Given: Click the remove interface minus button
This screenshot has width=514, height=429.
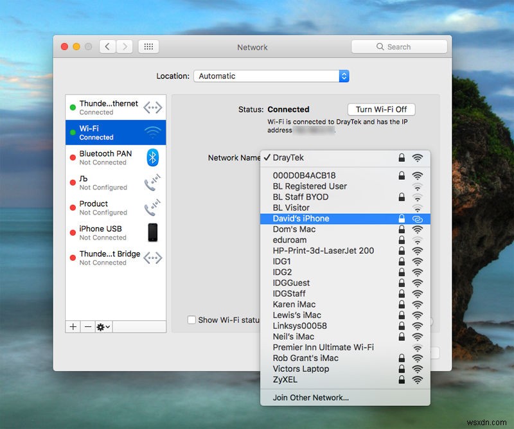Looking at the screenshot, I should 88,327.
